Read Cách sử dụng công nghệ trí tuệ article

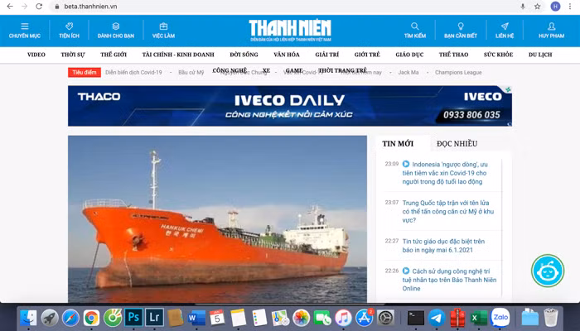pyautogui.click(x=449, y=280)
